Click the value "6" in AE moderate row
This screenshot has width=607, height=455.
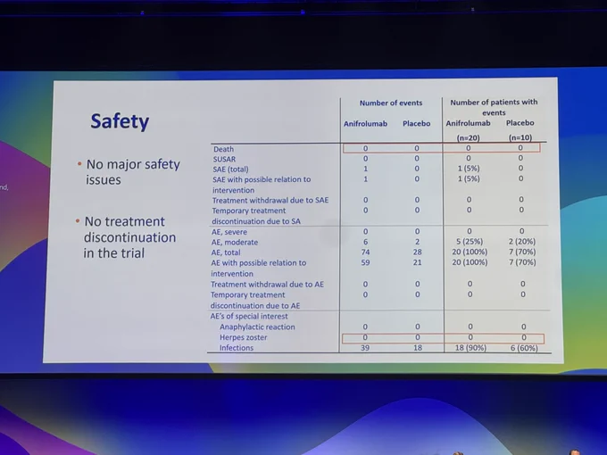365,242
